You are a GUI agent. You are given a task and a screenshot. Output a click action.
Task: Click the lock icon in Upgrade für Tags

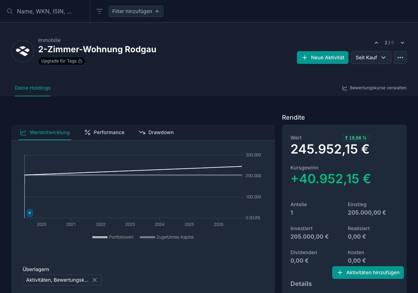(x=80, y=61)
